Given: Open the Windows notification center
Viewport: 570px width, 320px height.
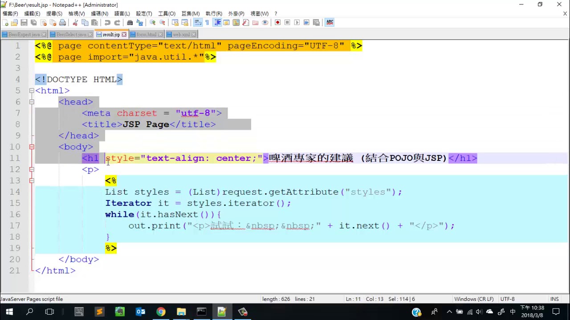Looking at the screenshot, I should (x=557, y=312).
